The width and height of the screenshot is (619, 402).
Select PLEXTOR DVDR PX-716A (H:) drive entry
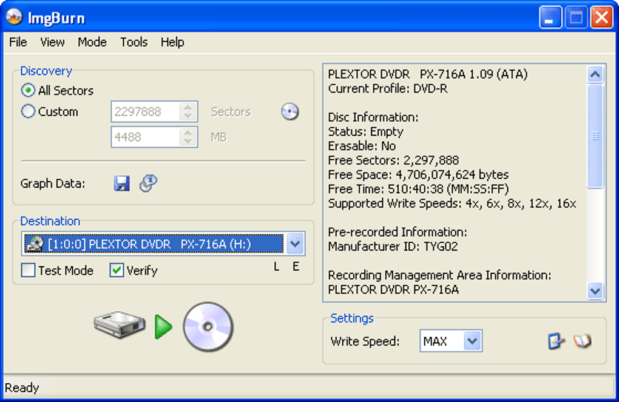154,244
